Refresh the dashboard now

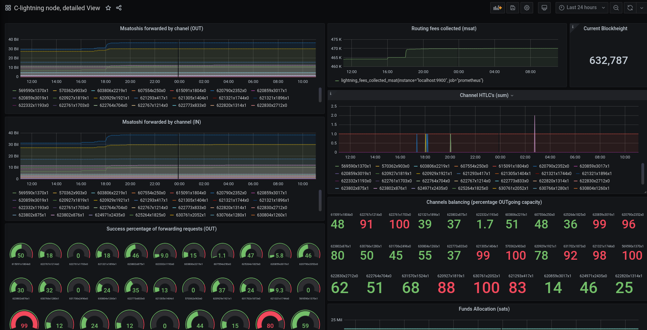point(630,8)
